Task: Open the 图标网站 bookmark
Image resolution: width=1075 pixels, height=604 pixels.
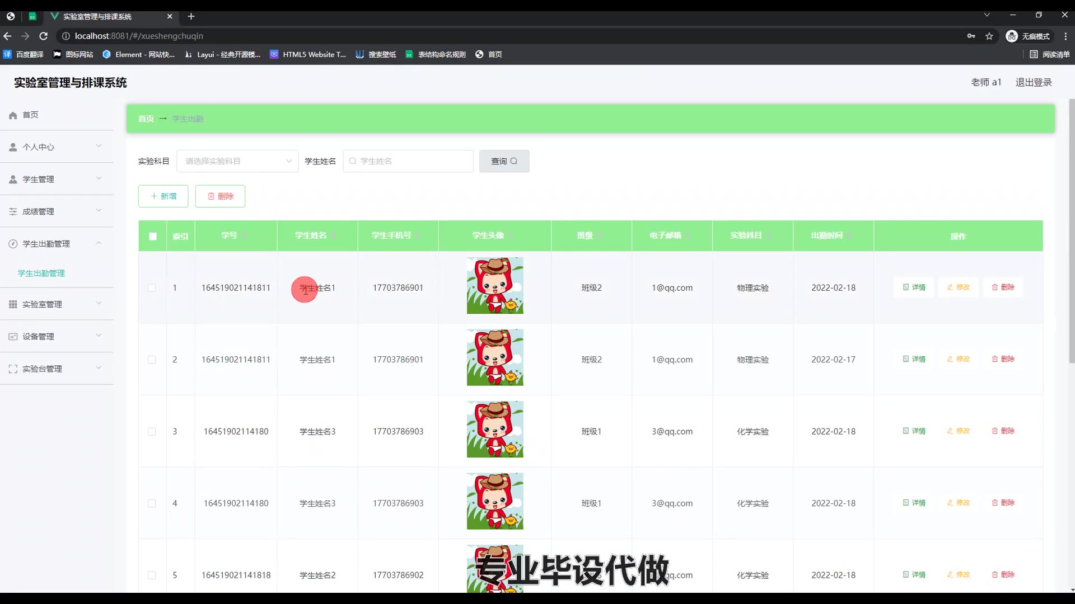Action: pos(73,54)
